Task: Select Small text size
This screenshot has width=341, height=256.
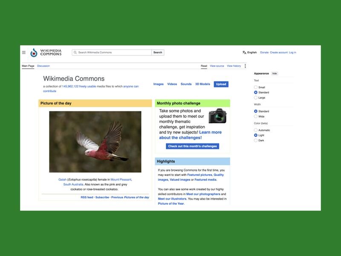Action: pos(256,87)
